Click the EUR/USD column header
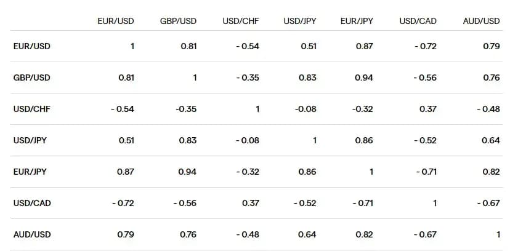Viewport: 526px width, 251px height. coord(116,21)
